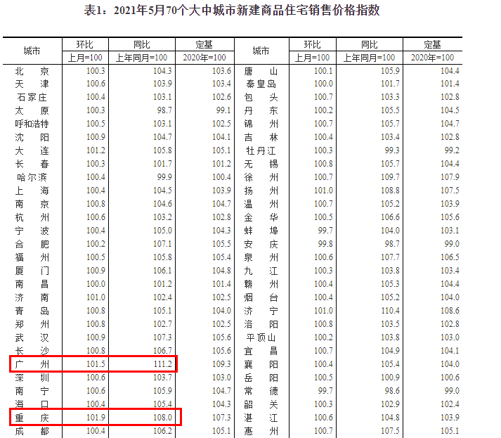The width and height of the screenshot is (501, 438).
Task: Select the 温州 city cell
Action: (261, 204)
